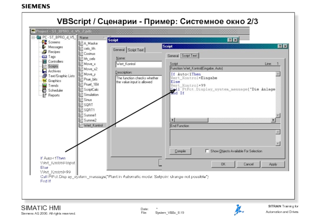Open the Screens icon in project tree

[x=44, y=42]
